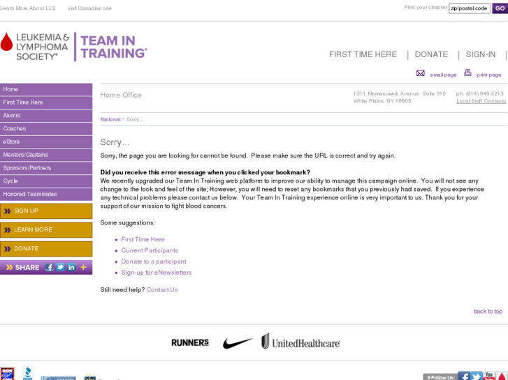The height and width of the screenshot is (380, 508).
Task: Click the print page text link
Action: point(488,75)
